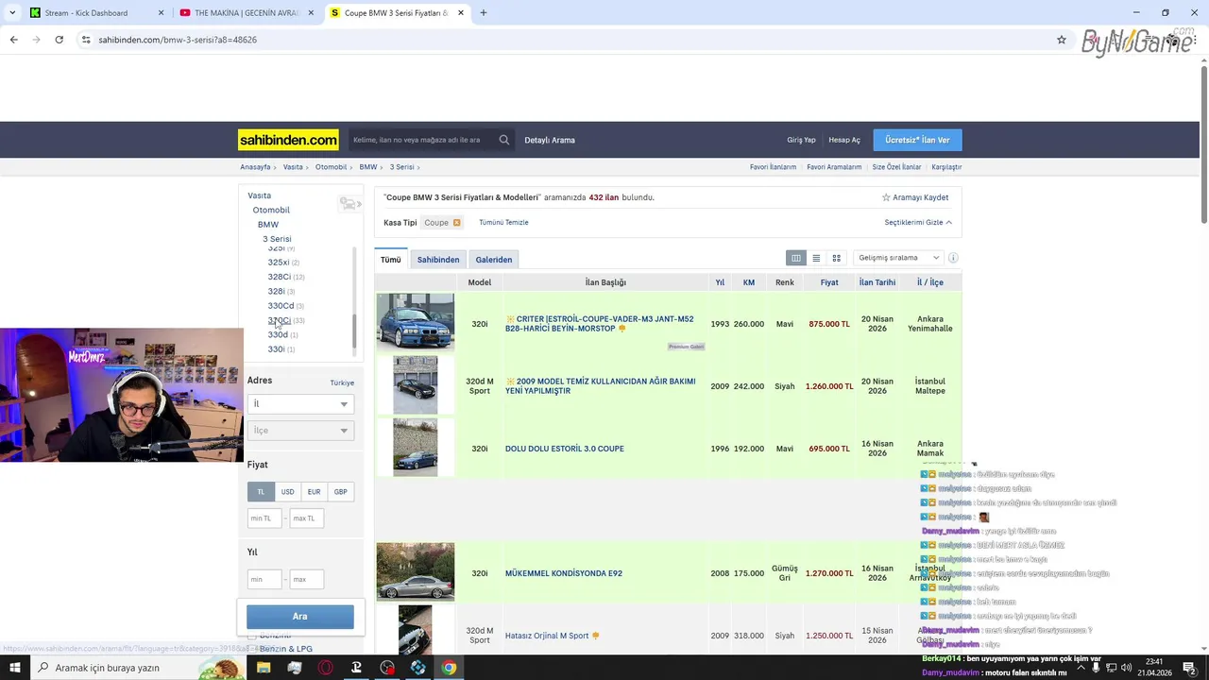Close the Kick Dashboard tab
The image size is (1209, 680).
point(162,13)
